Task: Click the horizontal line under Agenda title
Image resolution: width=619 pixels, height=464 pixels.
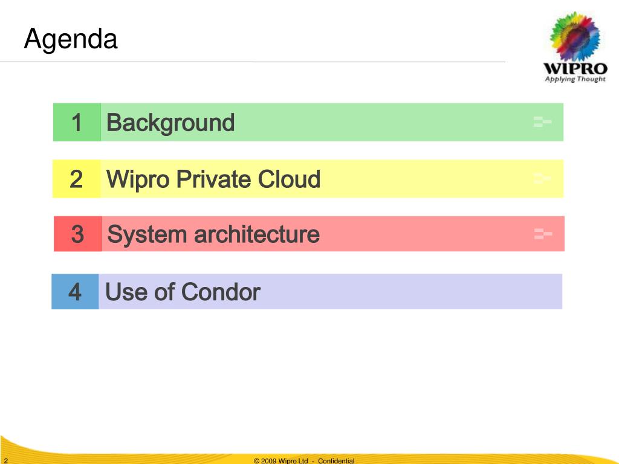Action: point(253,62)
